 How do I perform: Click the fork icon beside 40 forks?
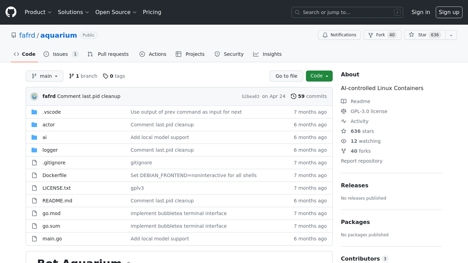(344, 151)
